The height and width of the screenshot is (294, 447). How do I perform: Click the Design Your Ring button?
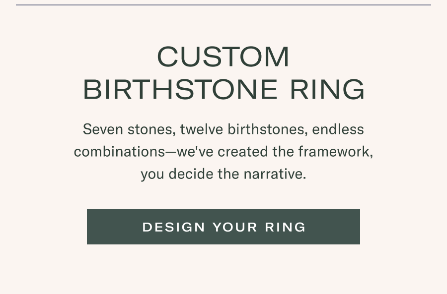(223, 227)
